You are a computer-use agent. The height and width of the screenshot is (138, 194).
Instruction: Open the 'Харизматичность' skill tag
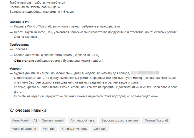74,129
